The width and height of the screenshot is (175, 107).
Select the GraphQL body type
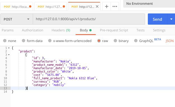[x=136, y=41]
